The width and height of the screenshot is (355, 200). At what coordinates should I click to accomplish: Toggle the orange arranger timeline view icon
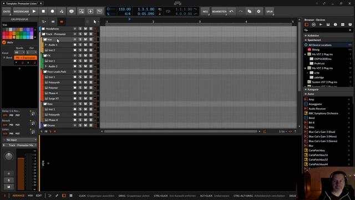pos(62,22)
